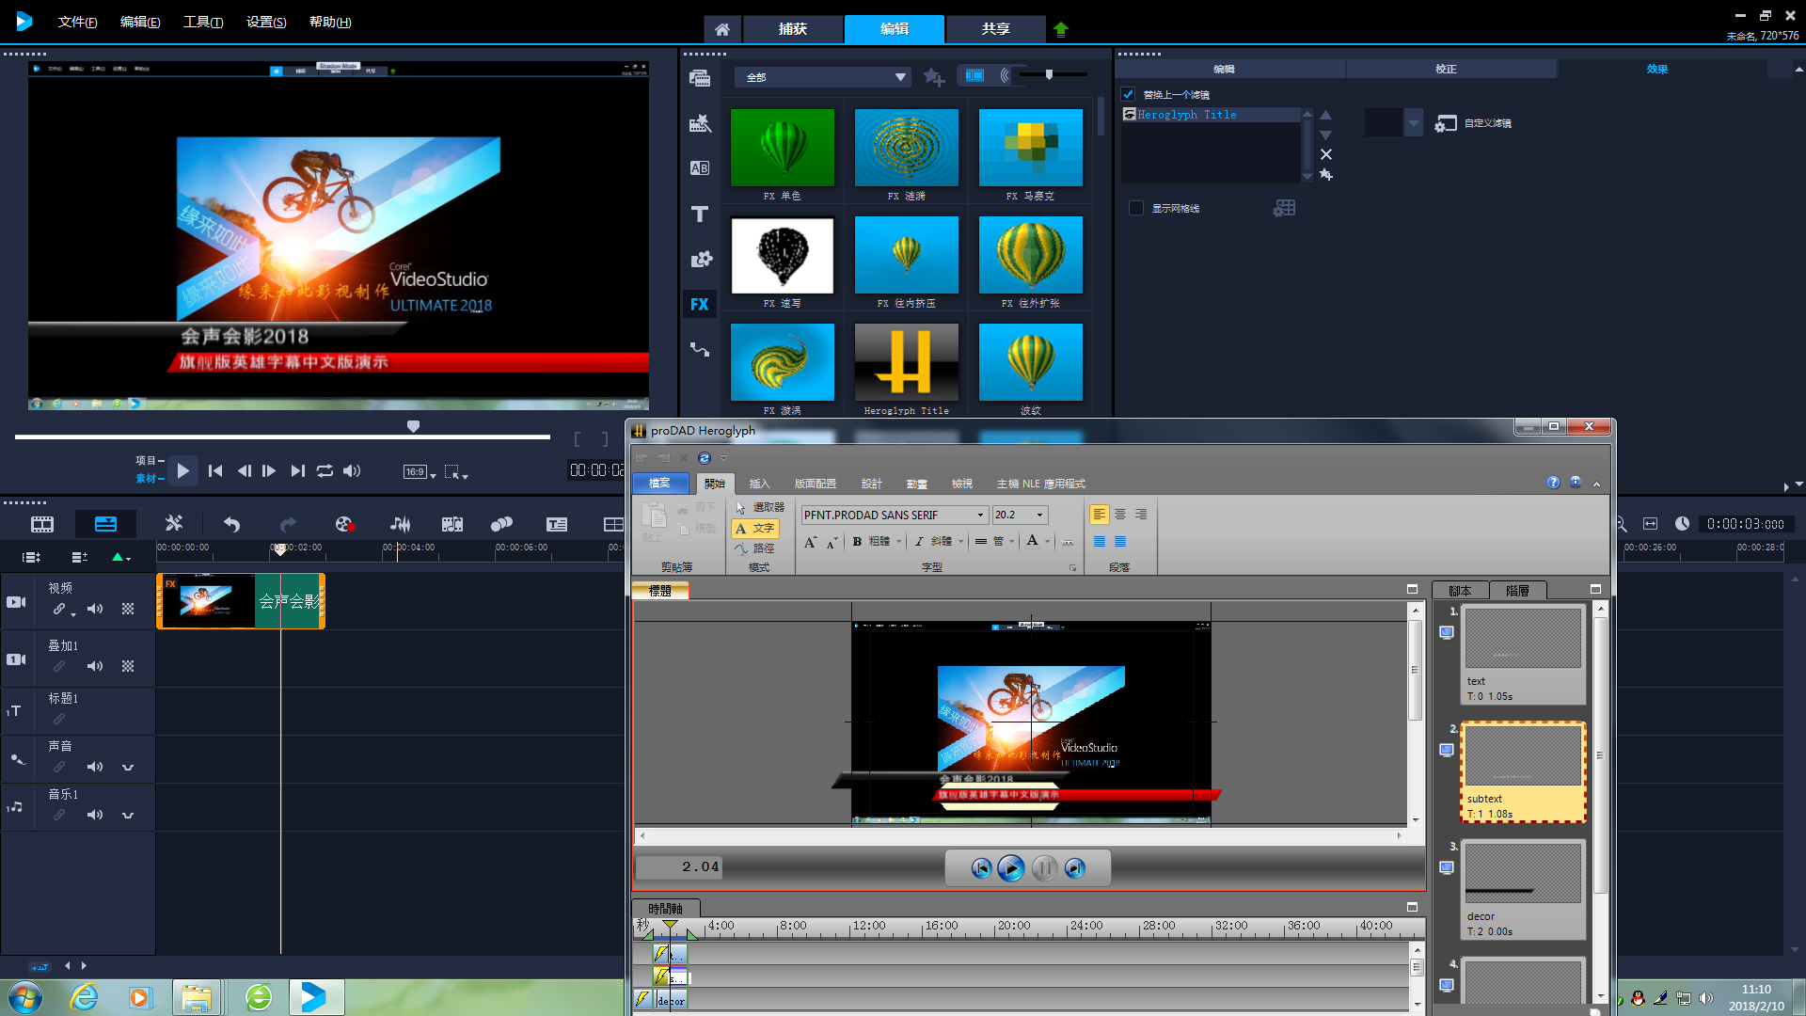Open auto music icon
Screen dimensions: 1806x1016
[x=452, y=524]
